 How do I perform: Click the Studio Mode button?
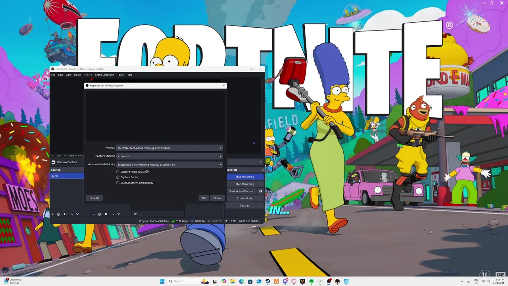tap(245, 198)
